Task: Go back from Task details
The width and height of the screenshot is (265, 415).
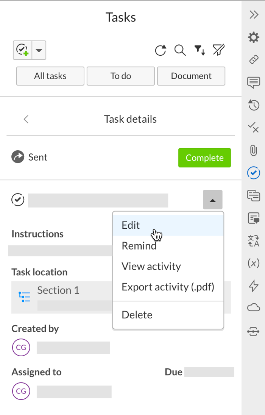Action: (26, 119)
